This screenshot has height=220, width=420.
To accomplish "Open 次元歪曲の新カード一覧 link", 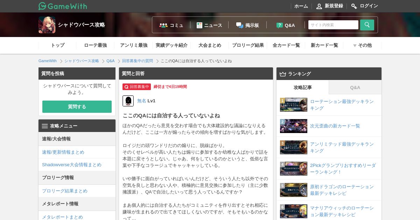I will click(x=335, y=126).
